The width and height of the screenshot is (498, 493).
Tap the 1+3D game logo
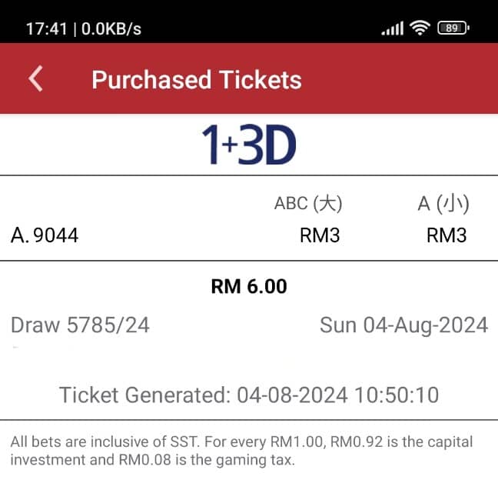249,145
